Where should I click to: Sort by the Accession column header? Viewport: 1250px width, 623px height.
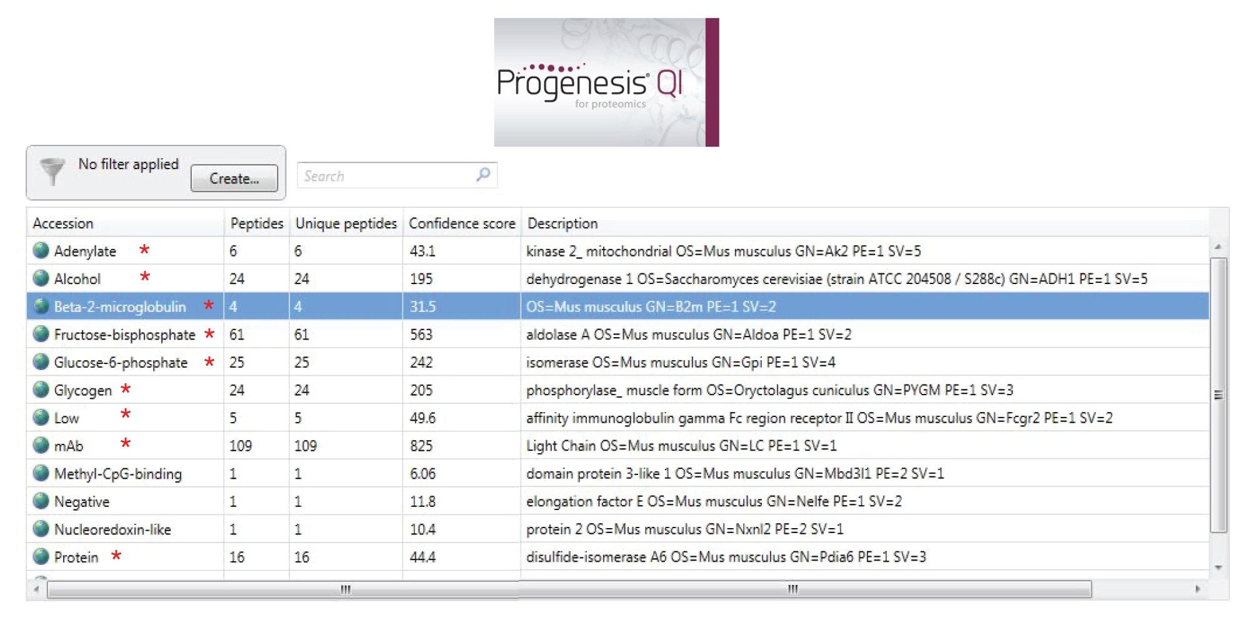coord(125,223)
